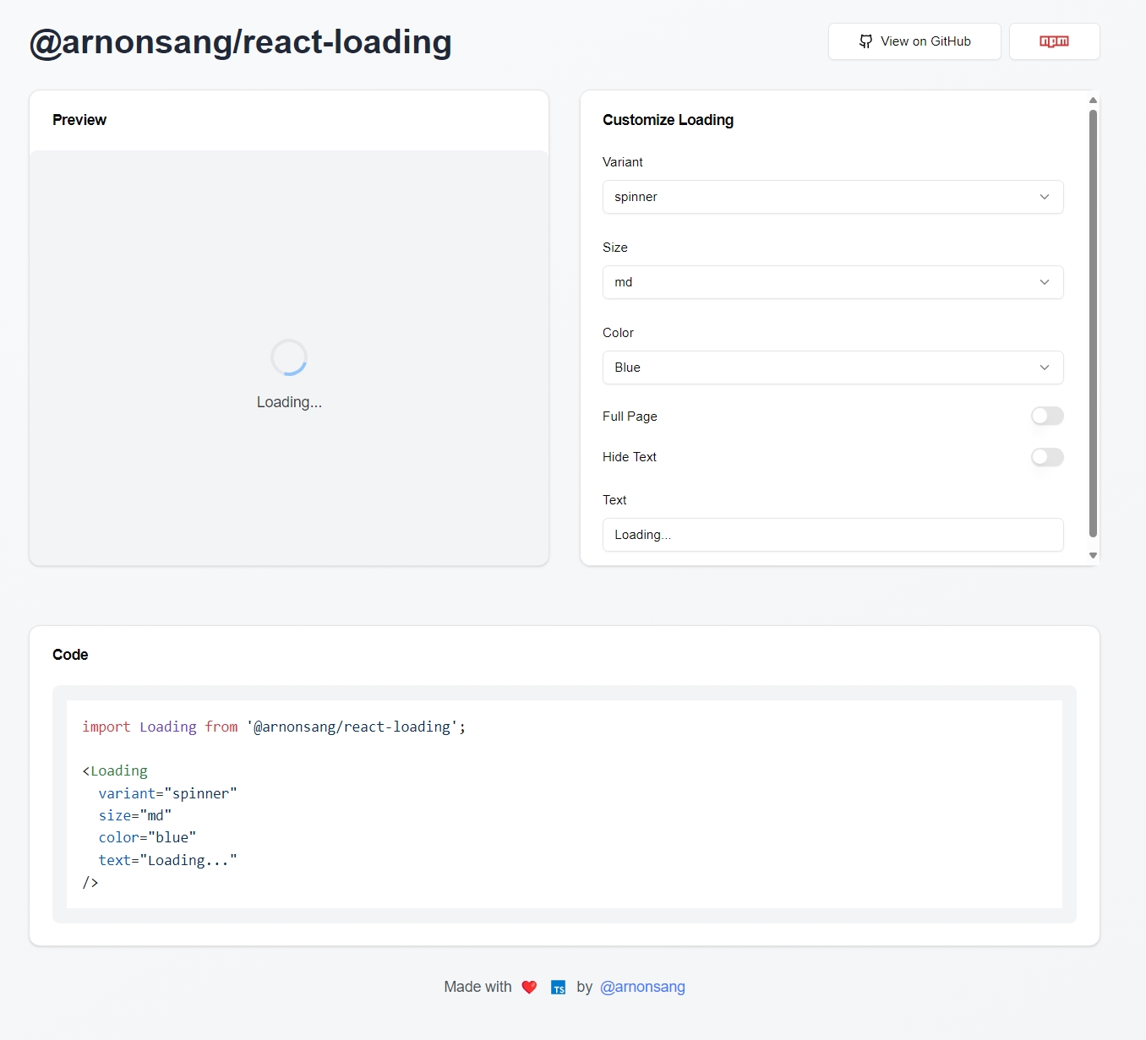Click the Loading... text in the preview
The height and width of the screenshot is (1040, 1146).
coord(289,402)
